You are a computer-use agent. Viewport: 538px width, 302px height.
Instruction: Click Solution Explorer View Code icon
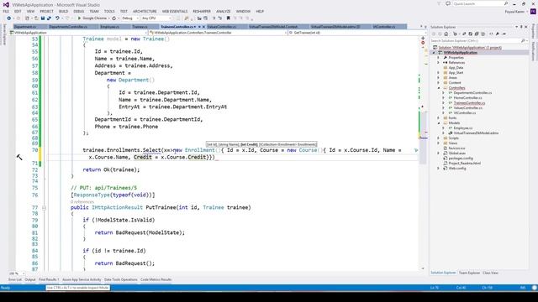[491, 34]
